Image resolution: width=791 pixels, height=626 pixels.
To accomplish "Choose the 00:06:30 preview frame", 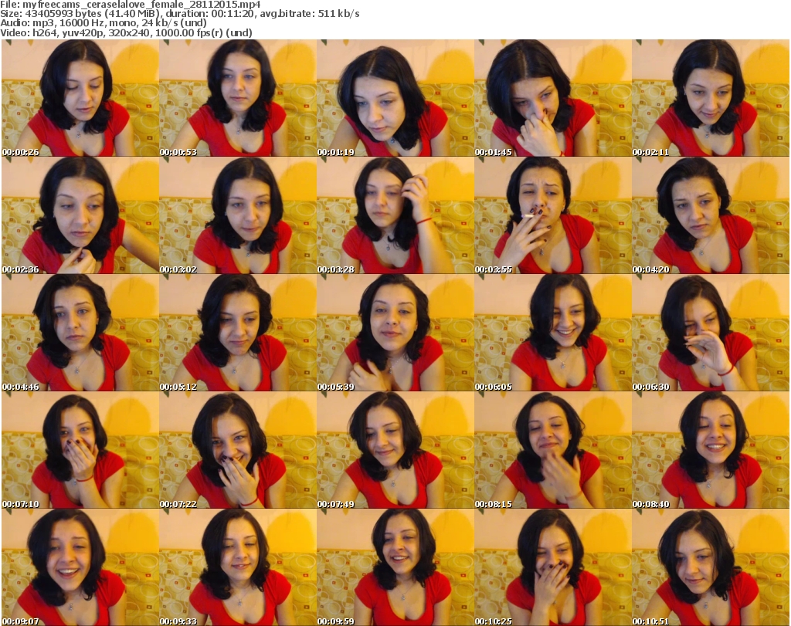I will pos(711,333).
